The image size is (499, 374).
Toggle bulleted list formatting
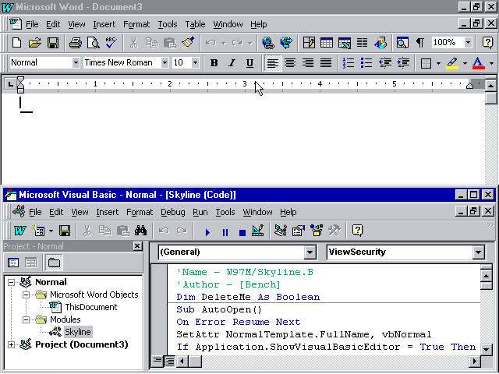click(x=366, y=63)
